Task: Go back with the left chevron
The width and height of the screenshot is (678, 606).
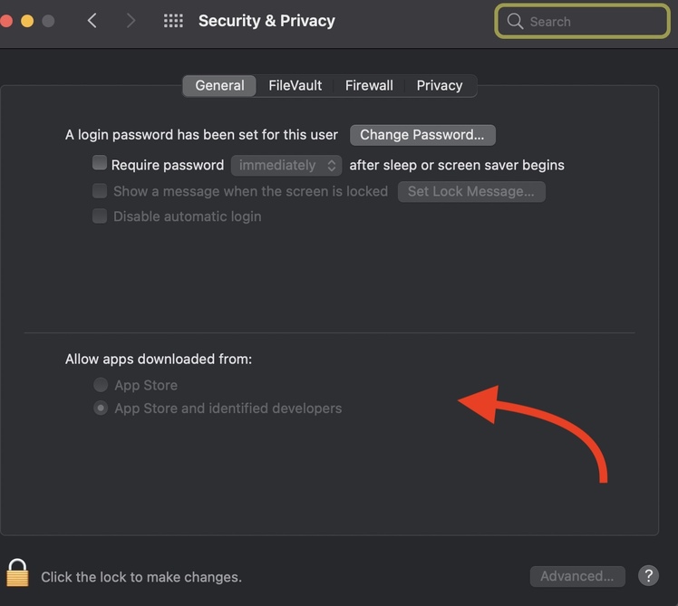Action: (x=92, y=21)
